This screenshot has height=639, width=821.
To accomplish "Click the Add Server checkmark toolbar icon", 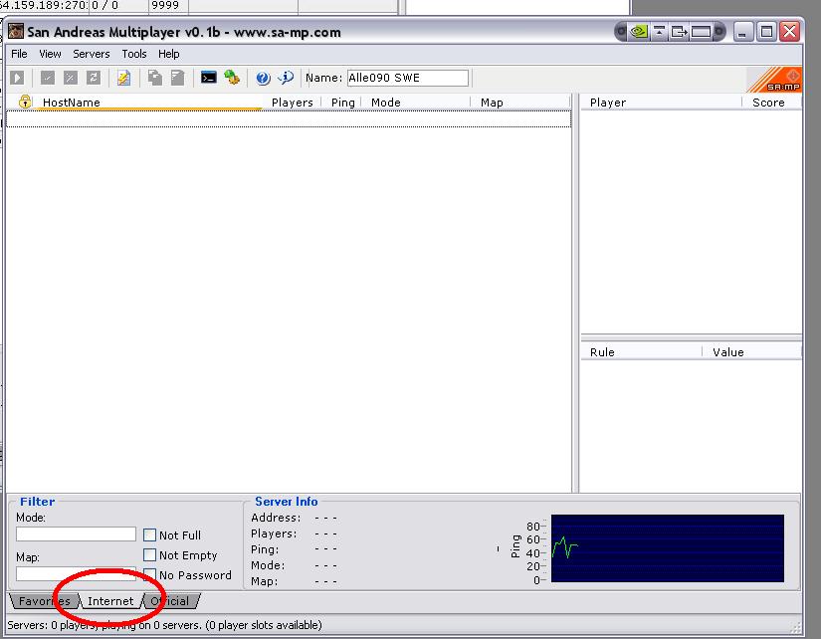I will coord(48,78).
